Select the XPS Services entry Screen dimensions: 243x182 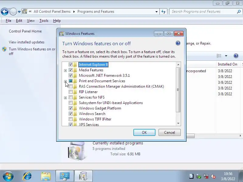click(x=89, y=124)
